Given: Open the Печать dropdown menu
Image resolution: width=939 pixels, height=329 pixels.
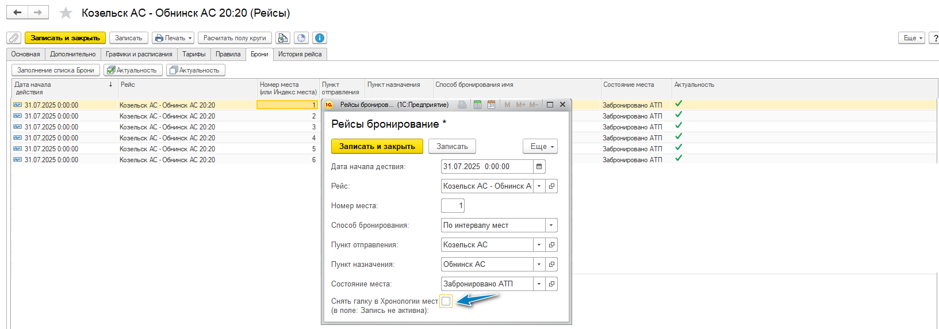Looking at the screenshot, I should [x=173, y=38].
